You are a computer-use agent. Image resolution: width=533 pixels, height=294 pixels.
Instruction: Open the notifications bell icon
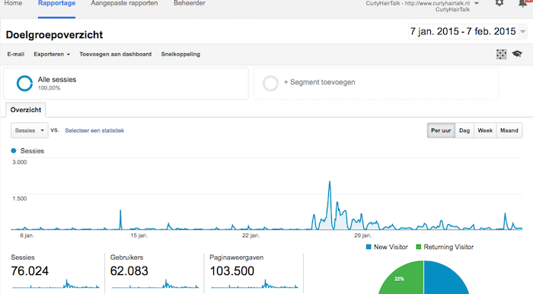tap(522, 3)
